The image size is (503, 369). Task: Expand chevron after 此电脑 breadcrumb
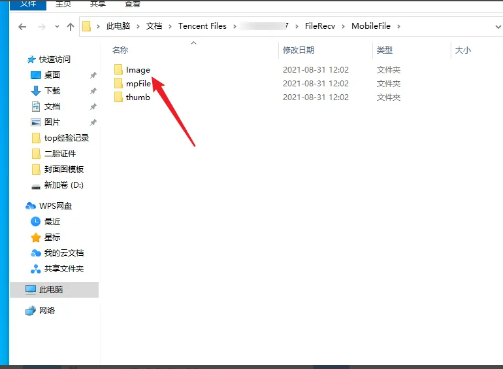[138, 26]
